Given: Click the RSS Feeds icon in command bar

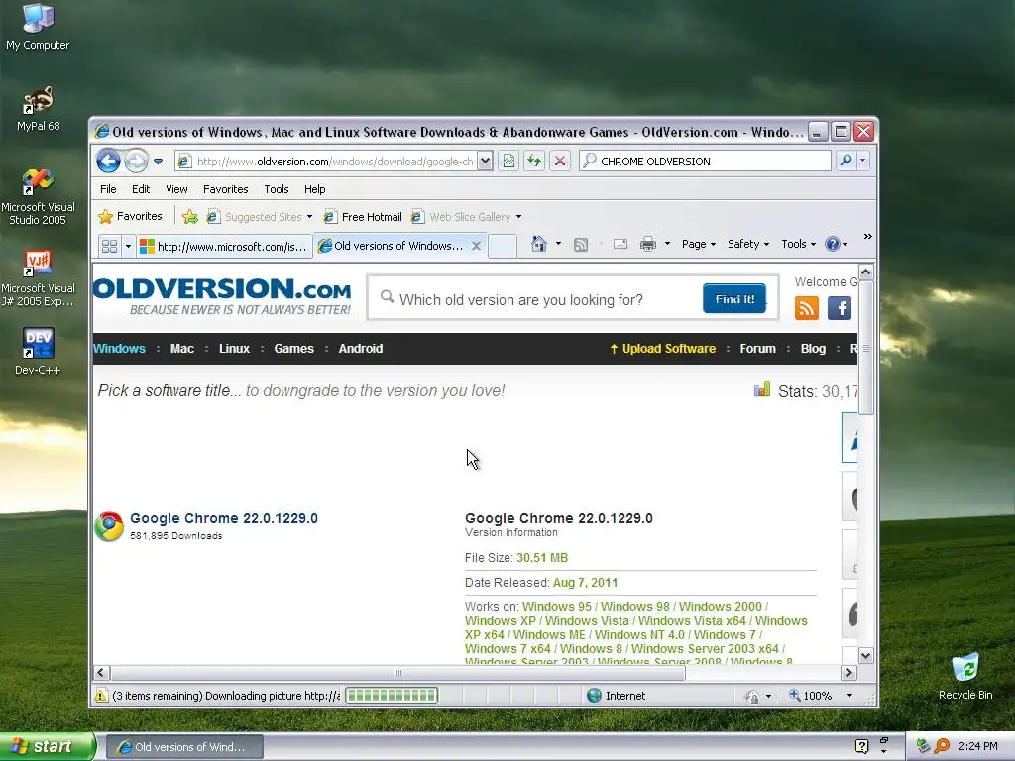Looking at the screenshot, I should 581,244.
